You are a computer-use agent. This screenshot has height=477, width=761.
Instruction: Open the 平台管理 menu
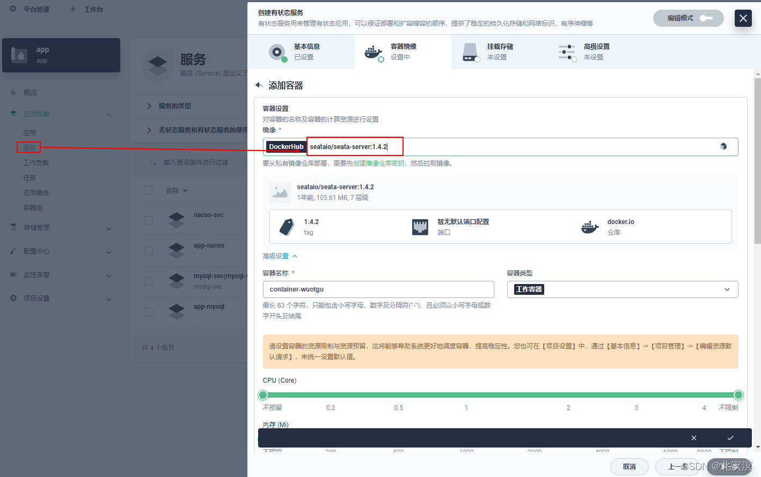point(30,9)
